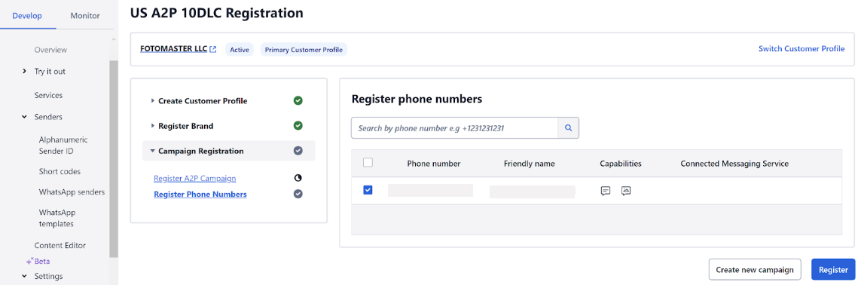Click the gray check icon beside Register Phone Numbers
The width and height of the screenshot is (861, 285).
(x=298, y=194)
